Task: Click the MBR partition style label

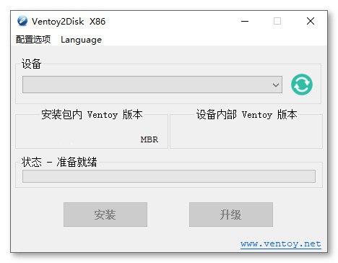Action: pyautogui.click(x=149, y=139)
